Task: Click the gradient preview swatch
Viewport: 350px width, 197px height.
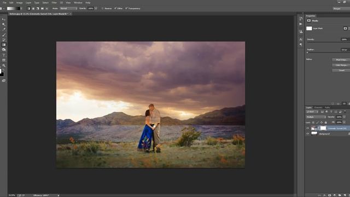Action: (x=14, y=9)
